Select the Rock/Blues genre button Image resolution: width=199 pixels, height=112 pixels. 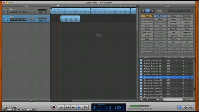coord(147,23)
